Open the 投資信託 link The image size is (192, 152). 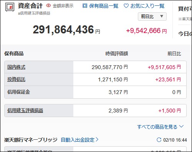(16, 79)
